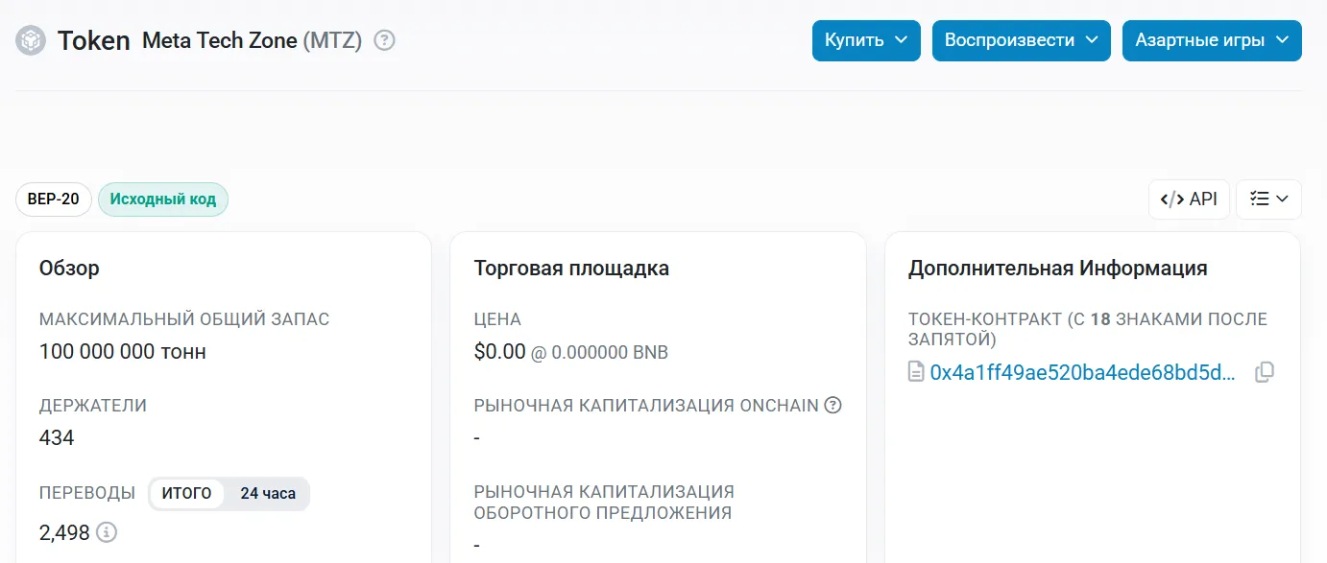The width and height of the screenshot is (1327, 563).
Task: Click the info icon beside 2,498 transfers
Action: (x=107, y=531)
